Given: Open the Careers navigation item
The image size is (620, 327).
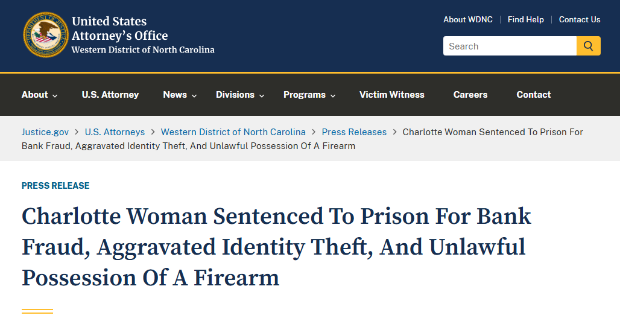Looking at the screenshot, I should point(470,95).
